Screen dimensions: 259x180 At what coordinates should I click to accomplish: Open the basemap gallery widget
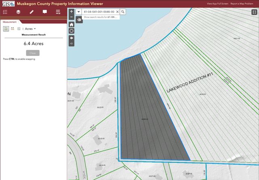pos(79,19)
